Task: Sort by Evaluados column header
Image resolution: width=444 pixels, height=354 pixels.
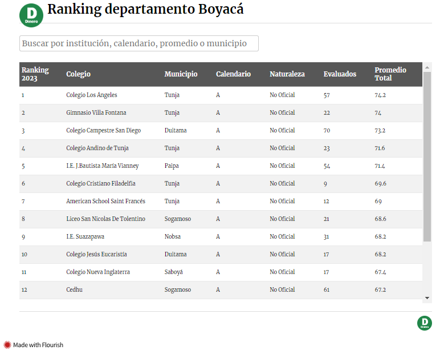Action: pos(340,74)
